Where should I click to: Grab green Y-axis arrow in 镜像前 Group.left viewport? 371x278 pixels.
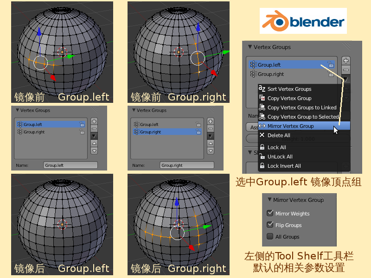[x=71, y=56]
